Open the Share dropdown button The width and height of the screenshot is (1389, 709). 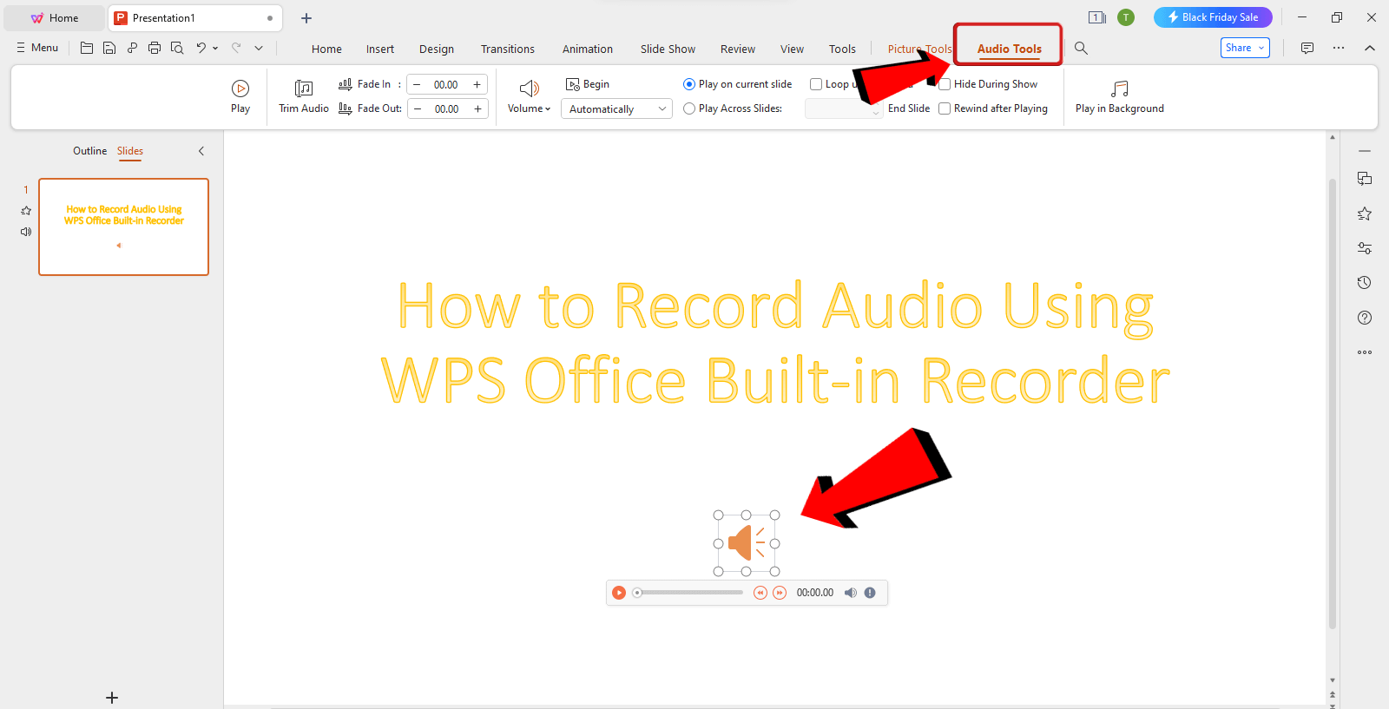1245,48
